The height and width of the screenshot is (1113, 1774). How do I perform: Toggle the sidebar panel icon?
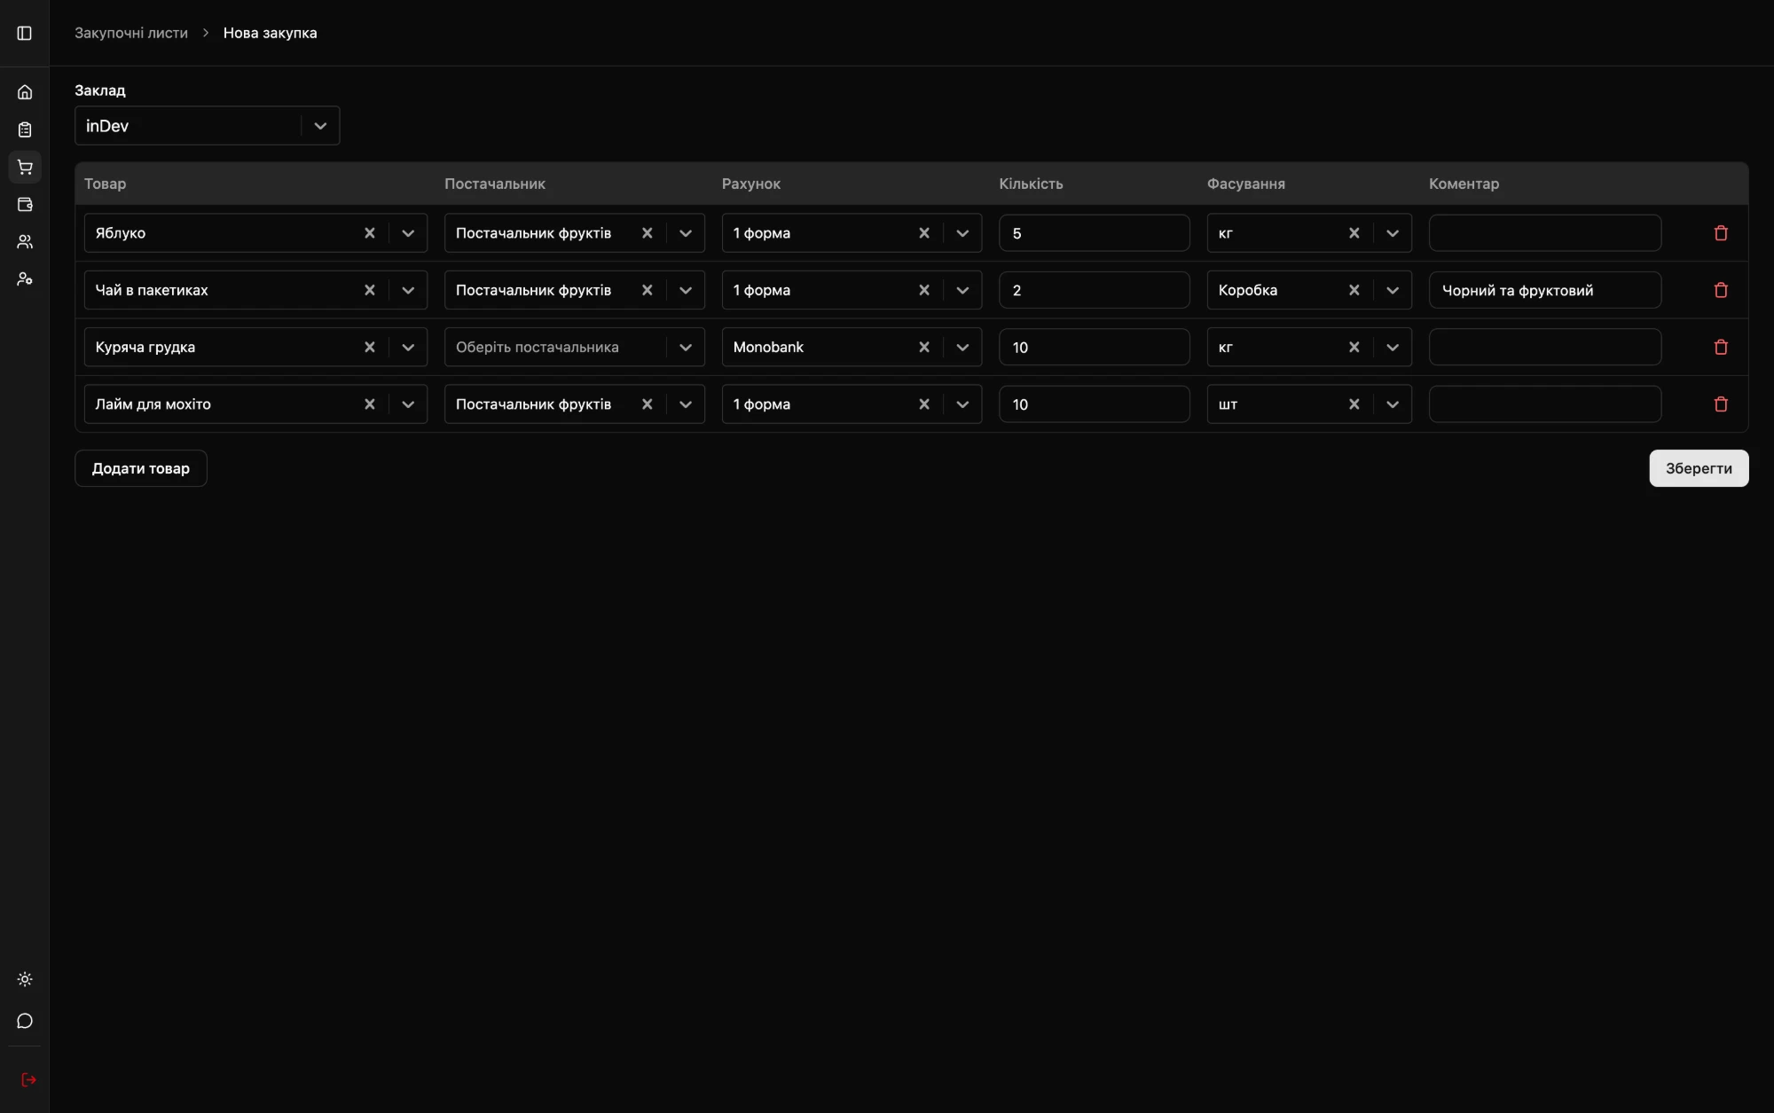click(x=25, y=33)
